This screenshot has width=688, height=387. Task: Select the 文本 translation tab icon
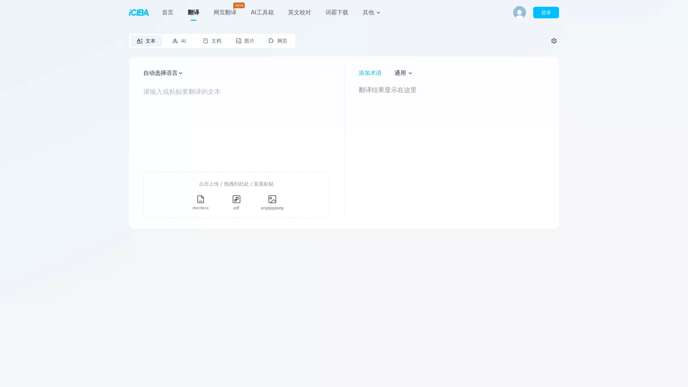[140, 41]
